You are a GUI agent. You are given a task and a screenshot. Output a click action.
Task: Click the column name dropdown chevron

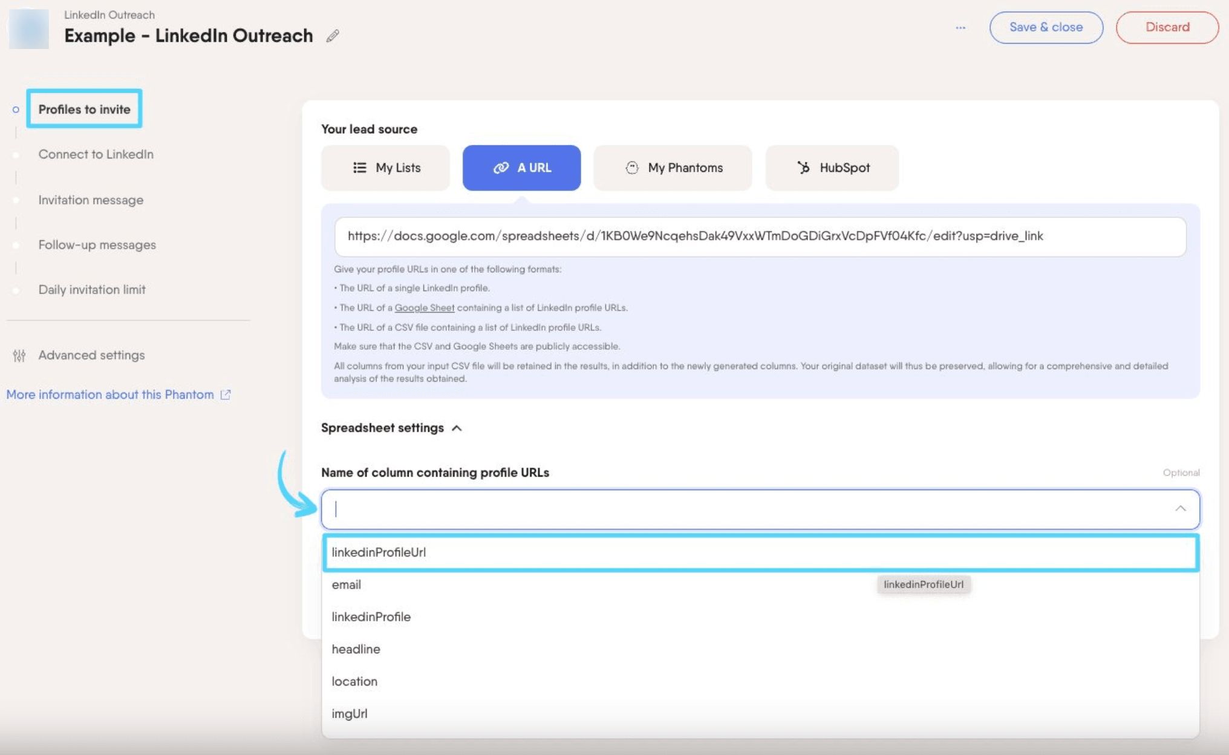[1180, 509]
